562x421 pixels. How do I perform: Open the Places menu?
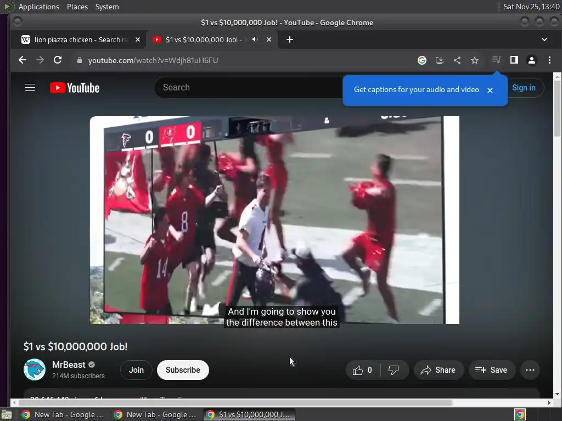(x=77, y=7)
